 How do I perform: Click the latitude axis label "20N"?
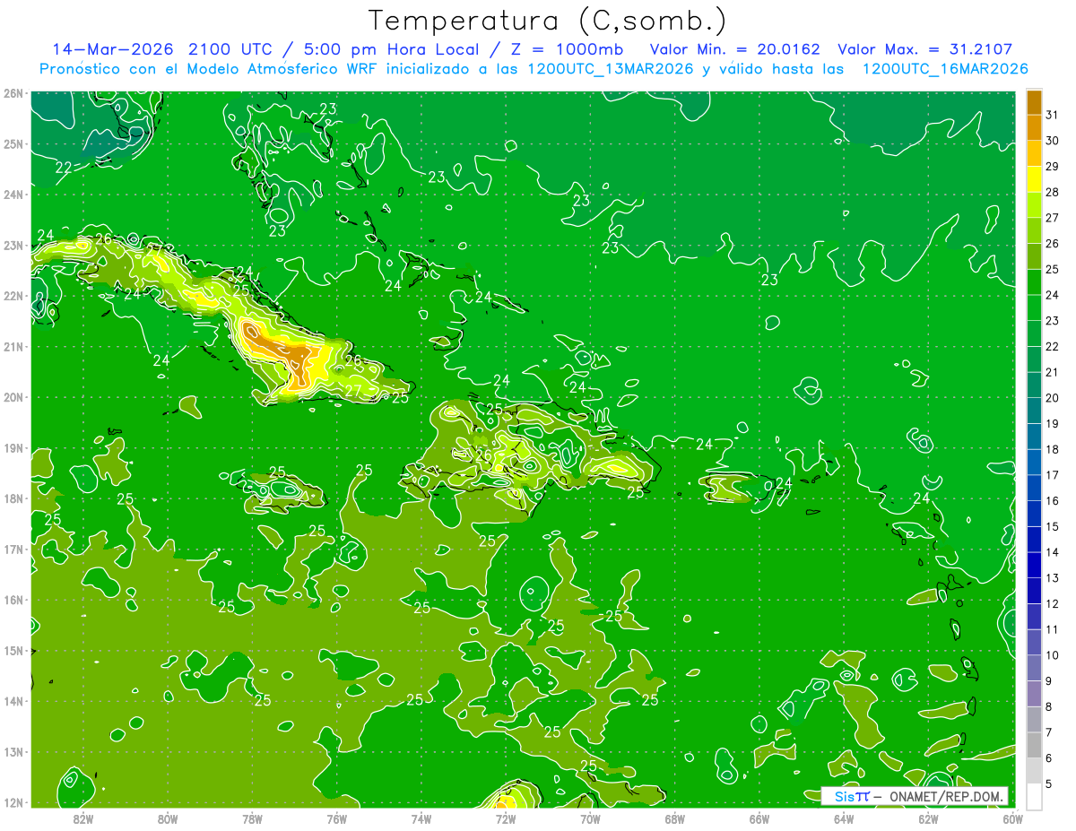point(13,397)
